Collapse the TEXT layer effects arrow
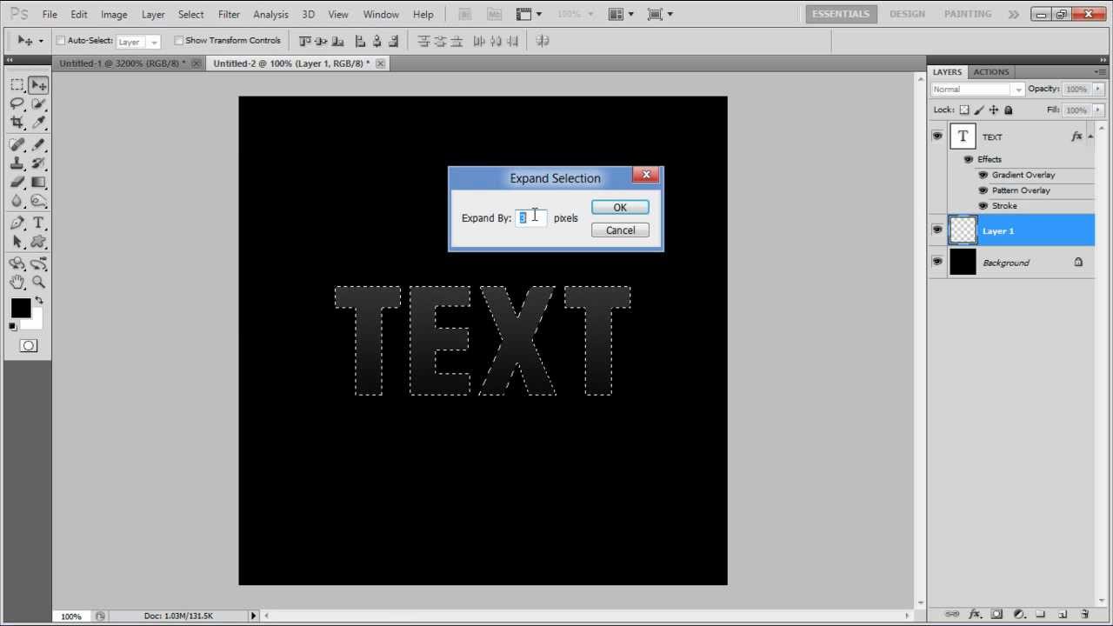The image size is (1113, 626). [1090, 137]
